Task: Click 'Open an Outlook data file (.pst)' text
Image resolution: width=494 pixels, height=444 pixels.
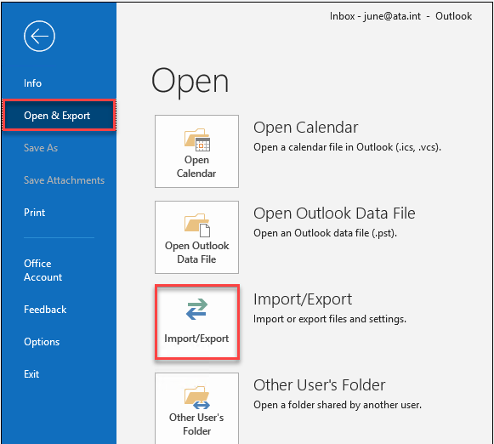Action: (325, 233)
